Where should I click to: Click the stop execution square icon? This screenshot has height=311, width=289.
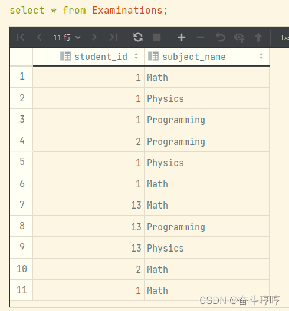point(157,37)
